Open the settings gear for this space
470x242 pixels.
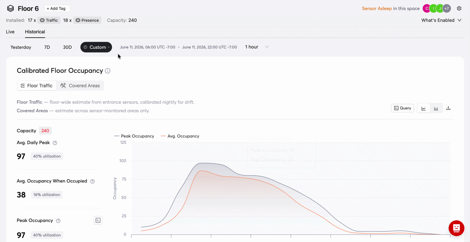click(x=459, y=8)
